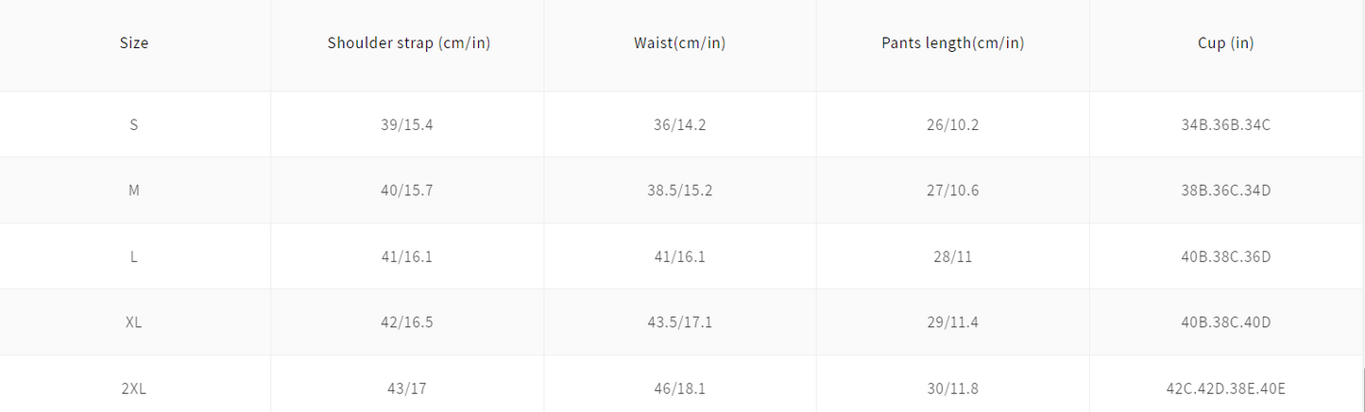Select cup cell 34B.36B.34C
Viewport: 1365px width, 412px height.
click(1225, 124)
